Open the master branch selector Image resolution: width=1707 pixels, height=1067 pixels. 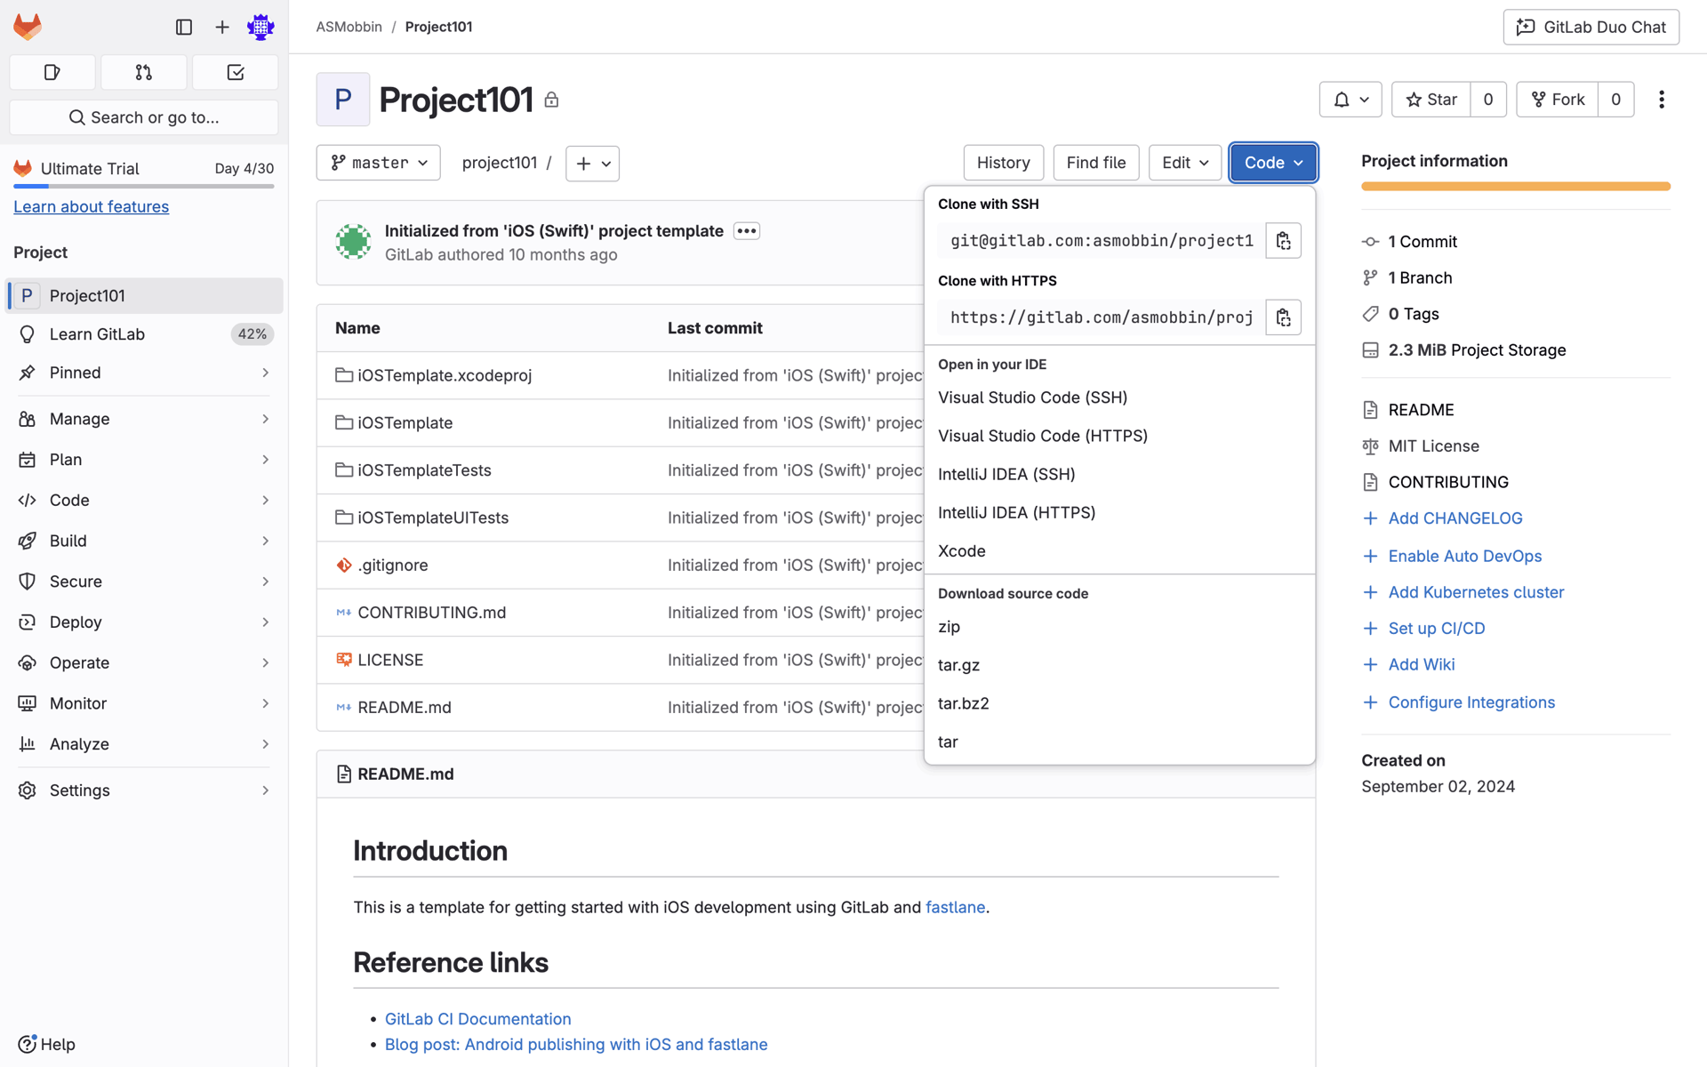(379, 163)
